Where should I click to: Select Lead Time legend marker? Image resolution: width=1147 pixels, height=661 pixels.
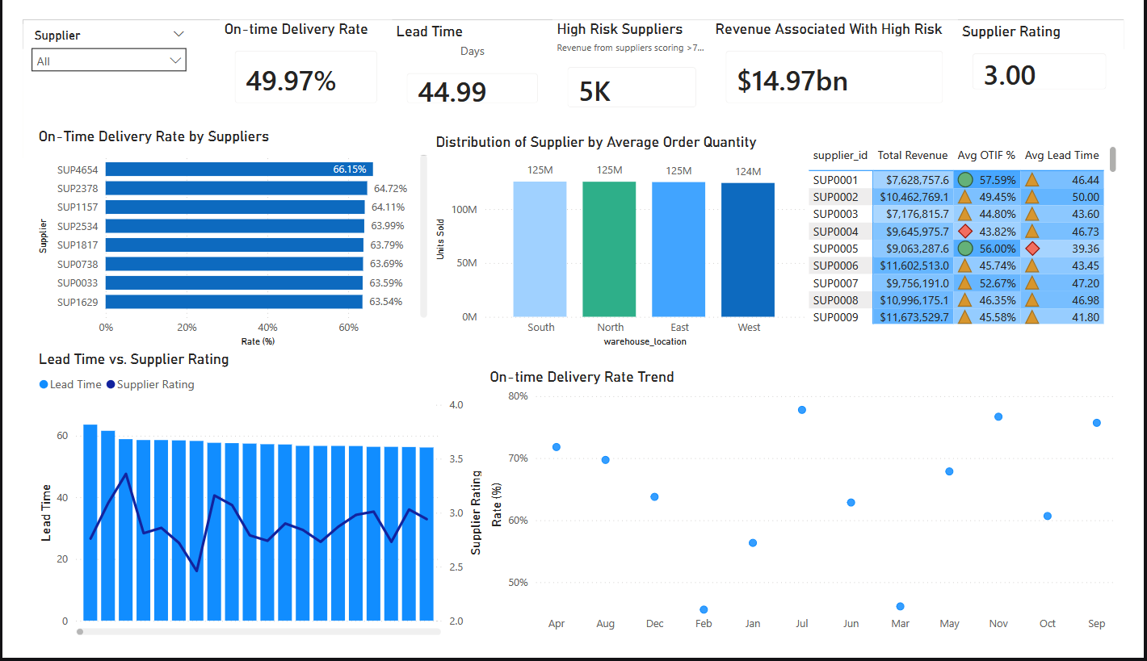pyautogui.click(x=44, y=385)
